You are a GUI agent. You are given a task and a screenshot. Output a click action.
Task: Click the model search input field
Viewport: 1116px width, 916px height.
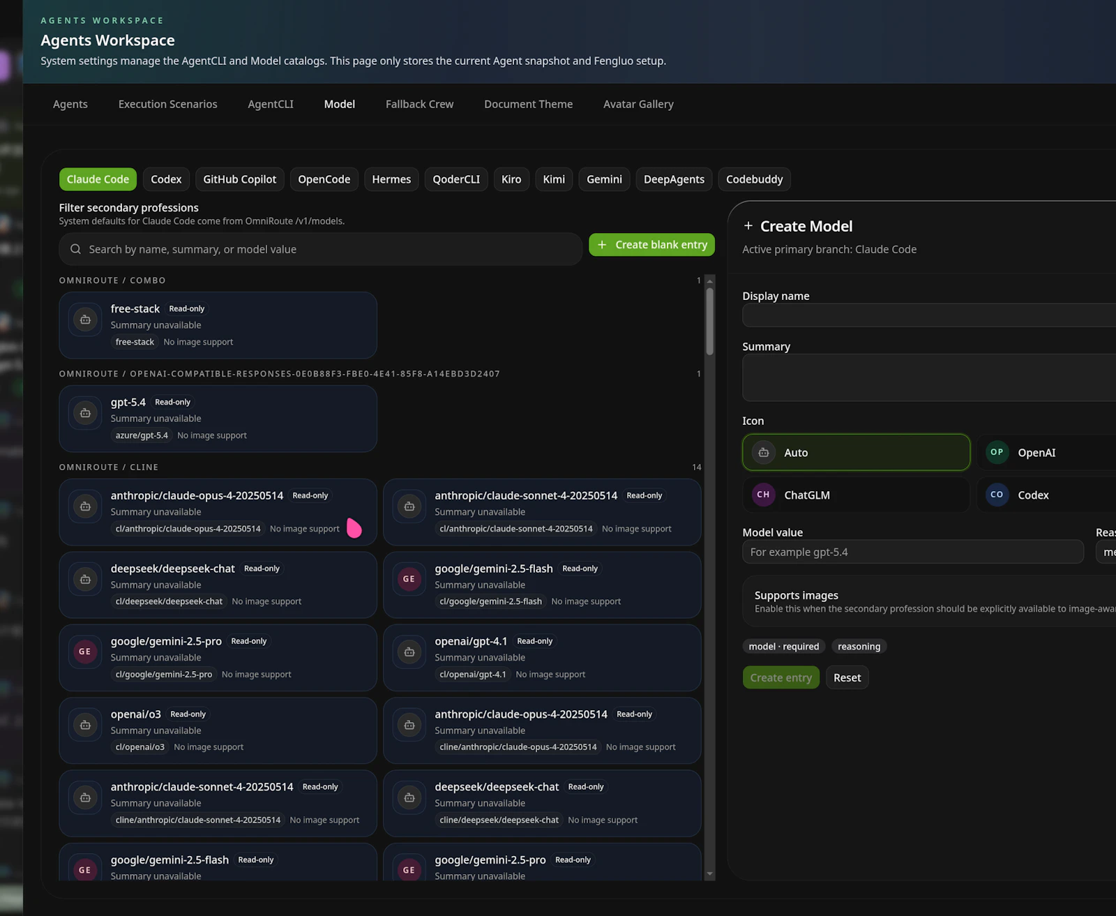pos(321,248)
